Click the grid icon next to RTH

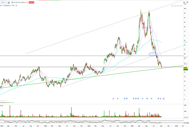point(16,5)
